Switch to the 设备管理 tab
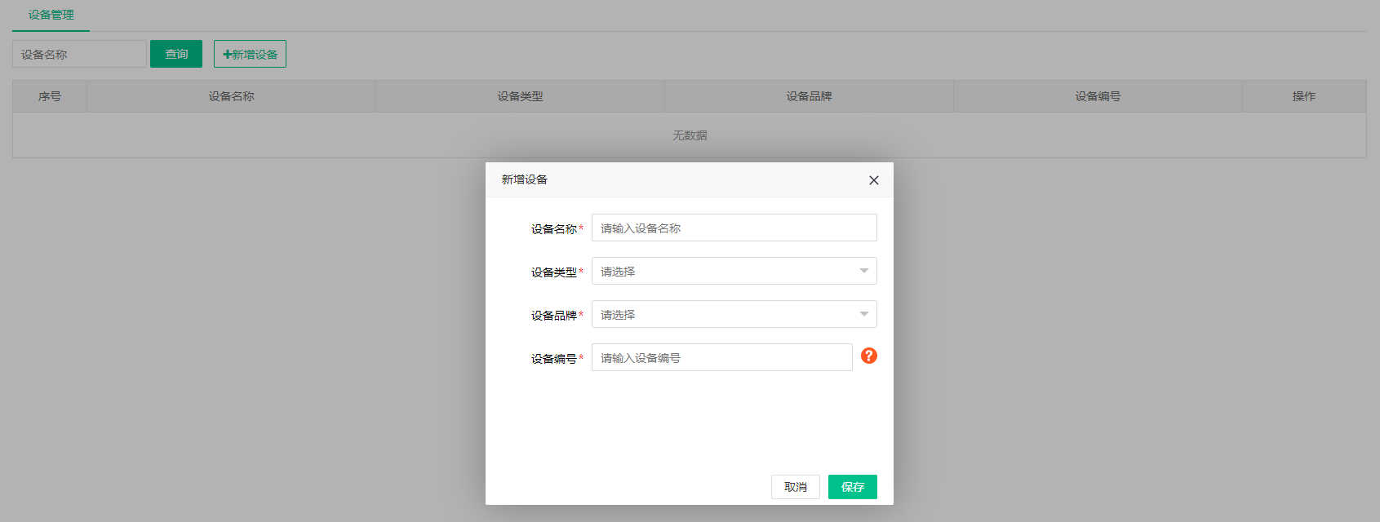 coord(51,15)
